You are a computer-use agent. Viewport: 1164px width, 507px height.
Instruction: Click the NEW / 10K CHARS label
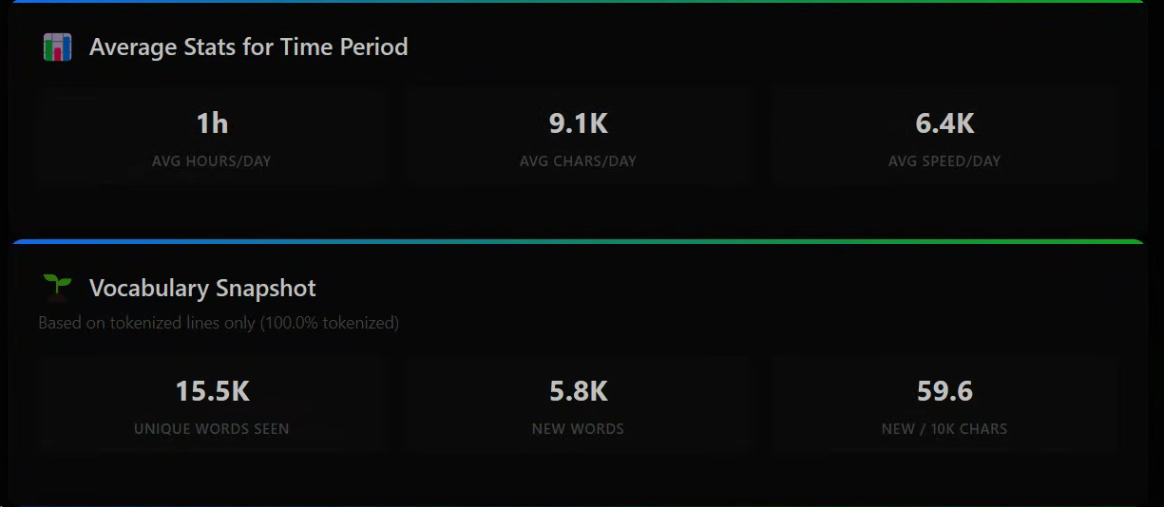click(945, 429)
